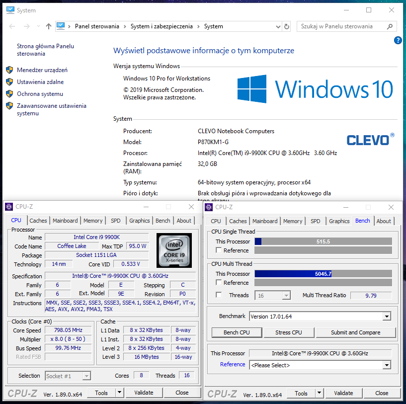Click shield icon beside Ustawienia zdalne
Screen dimensions: 406x404
point(9,82)
